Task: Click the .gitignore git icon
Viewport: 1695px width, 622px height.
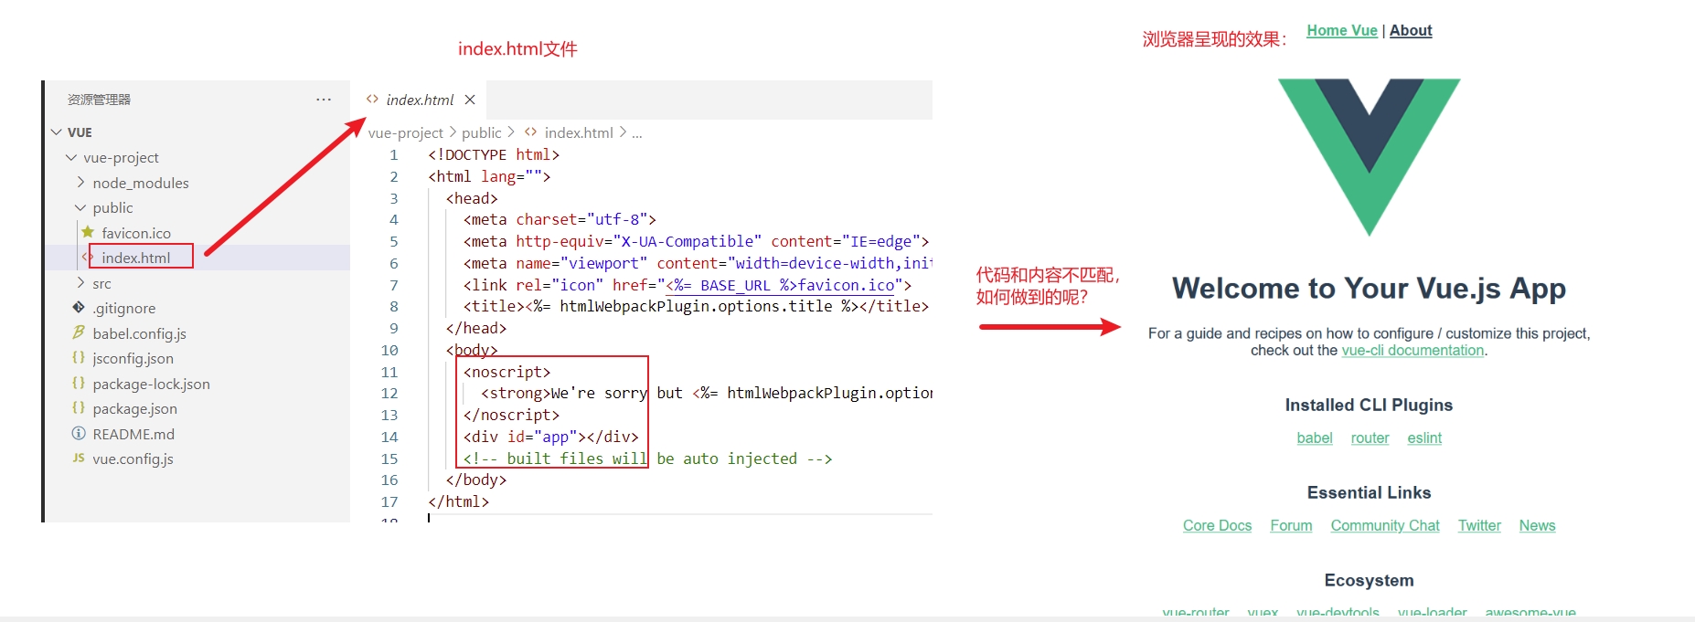Action: click(79, 308)
